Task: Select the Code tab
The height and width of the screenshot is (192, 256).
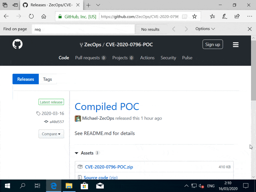Action: 64,58
